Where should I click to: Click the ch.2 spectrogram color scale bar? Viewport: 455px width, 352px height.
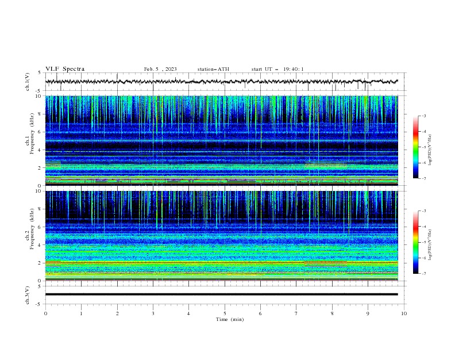point(415,242)
